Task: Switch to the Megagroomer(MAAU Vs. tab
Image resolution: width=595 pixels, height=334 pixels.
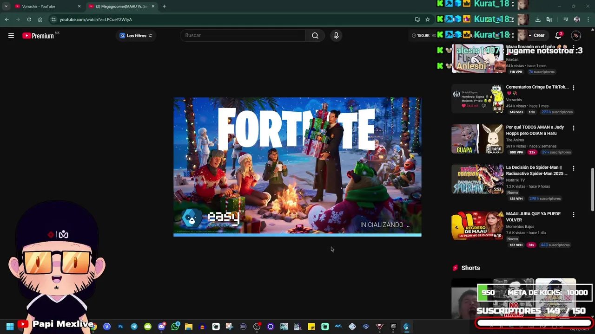Action: coord(121,6)
